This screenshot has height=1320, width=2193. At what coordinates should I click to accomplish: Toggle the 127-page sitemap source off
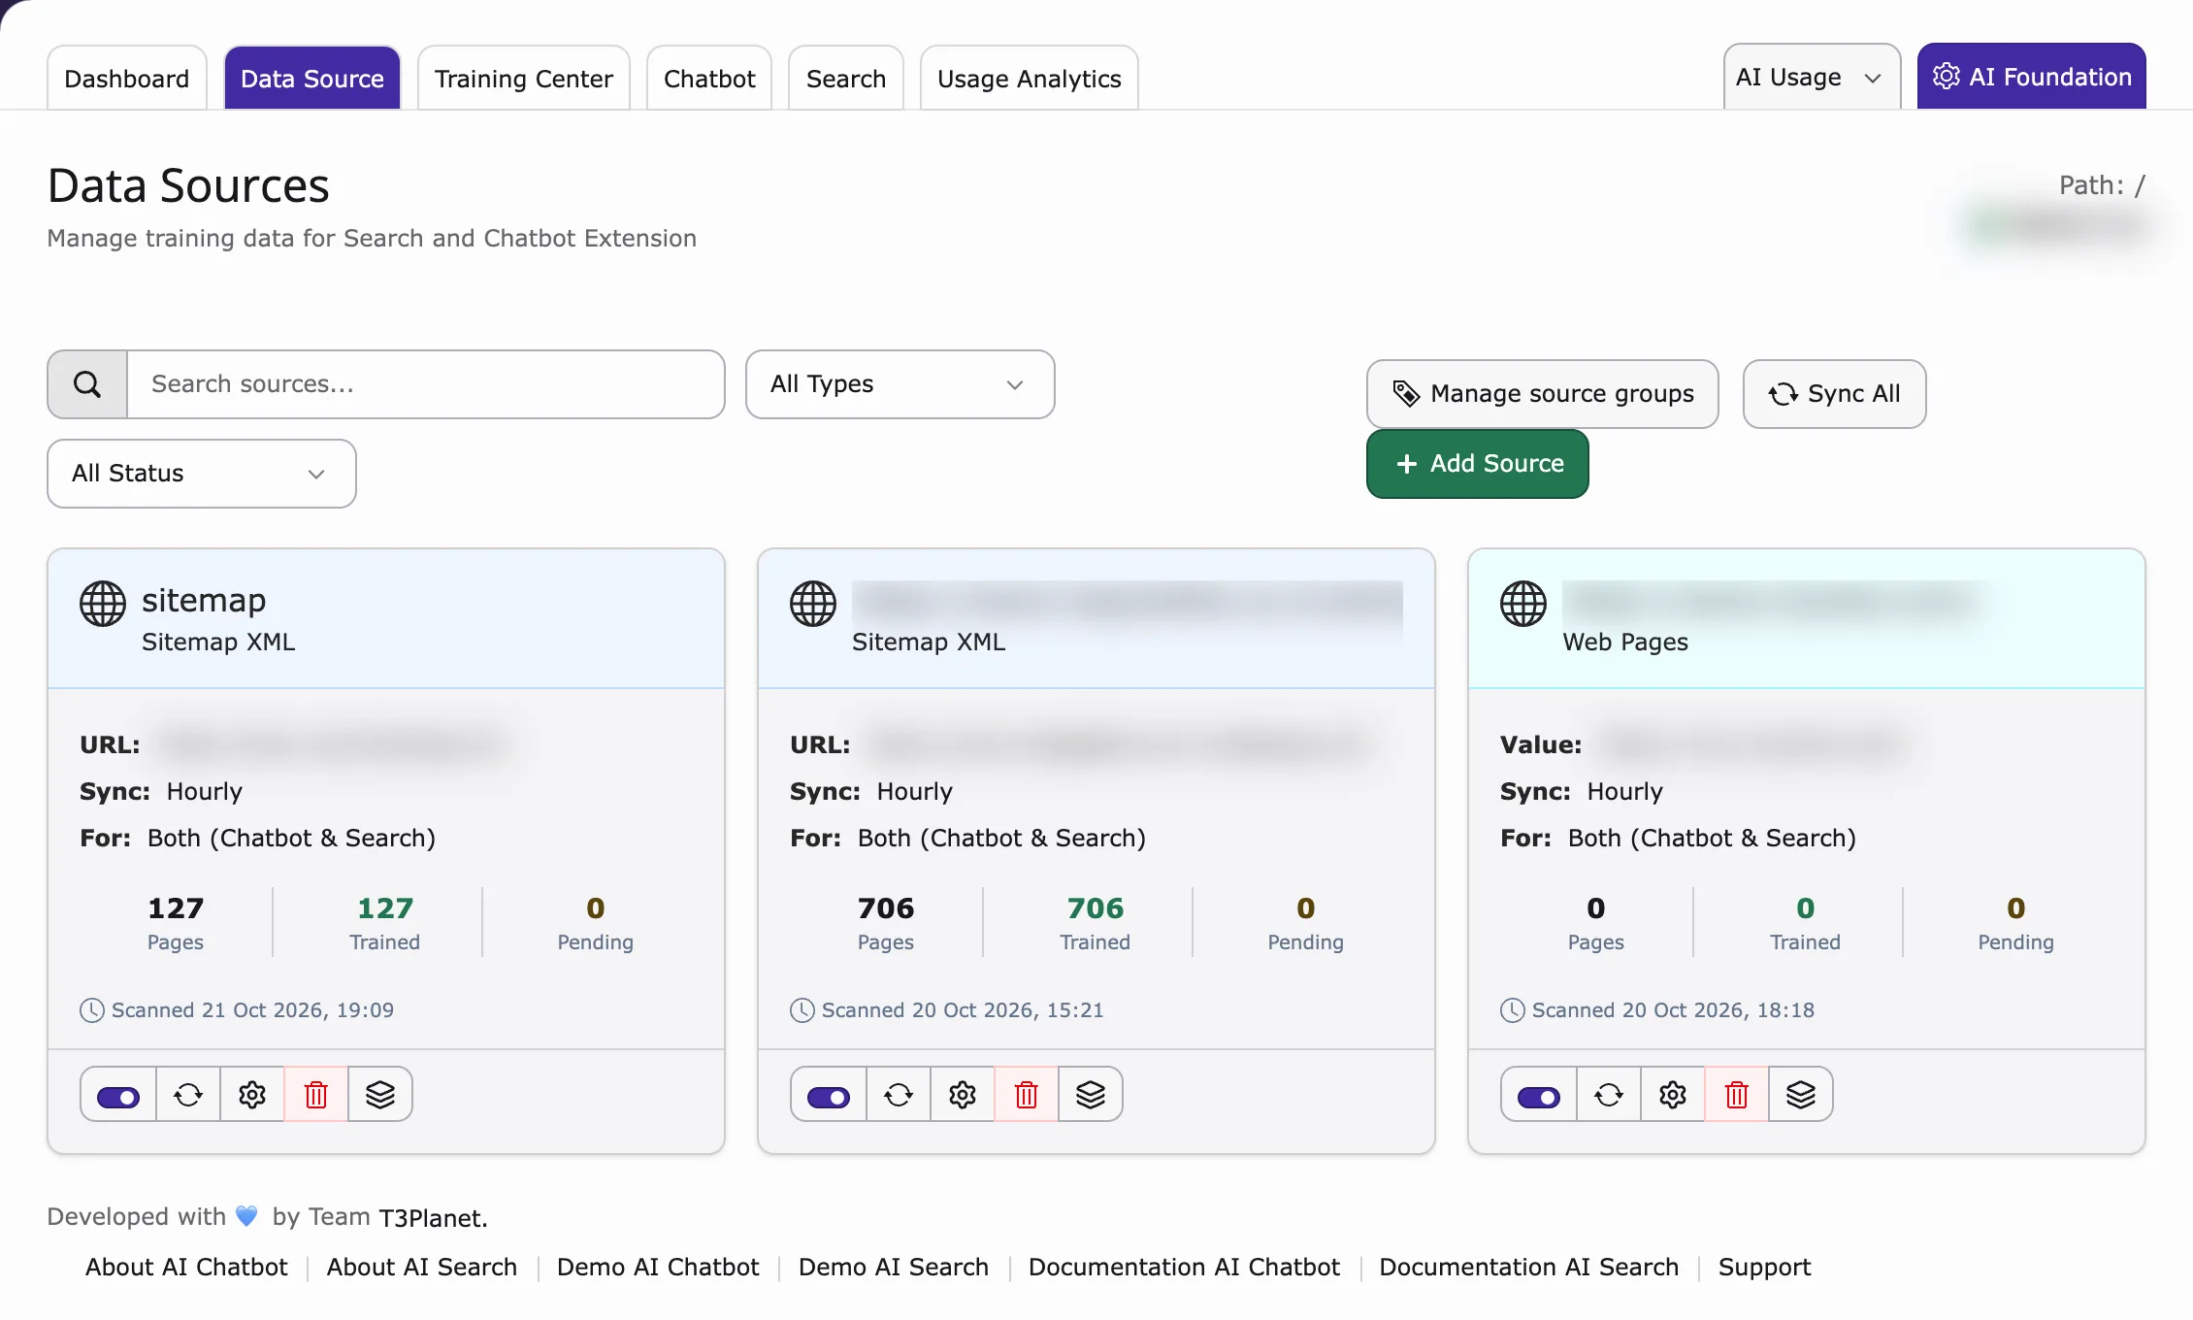click(118, 1097)
